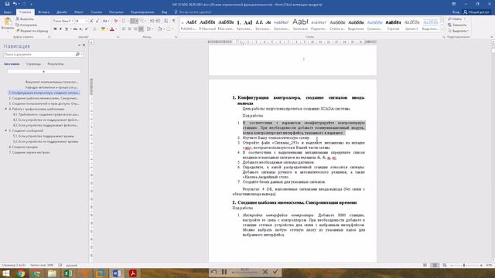The height and width of the screenshot is (278, 495).
Task: Open Chrome from the Windows taskbar
Action: tap(21, 273)
